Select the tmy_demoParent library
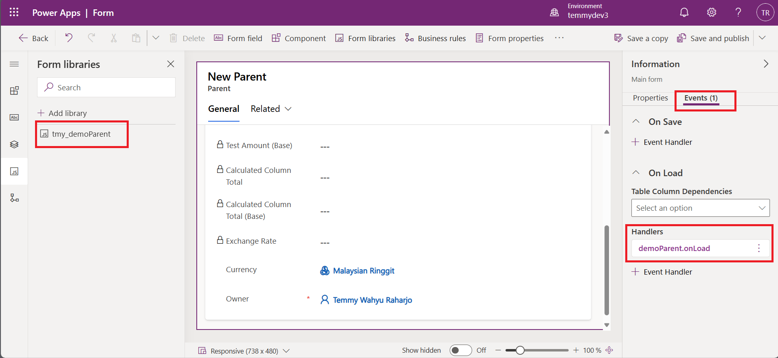Viewport: 778px width, 358px height. [81, 134]
